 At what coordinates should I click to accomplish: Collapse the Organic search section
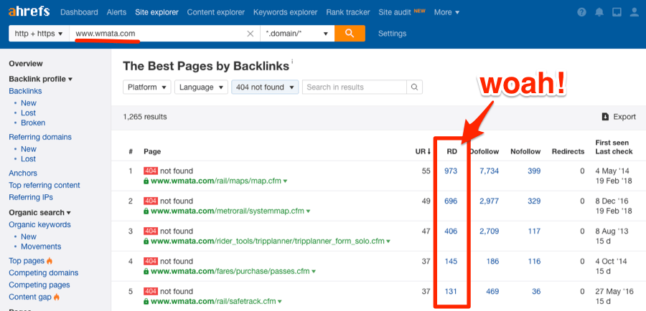pos(39,213)
